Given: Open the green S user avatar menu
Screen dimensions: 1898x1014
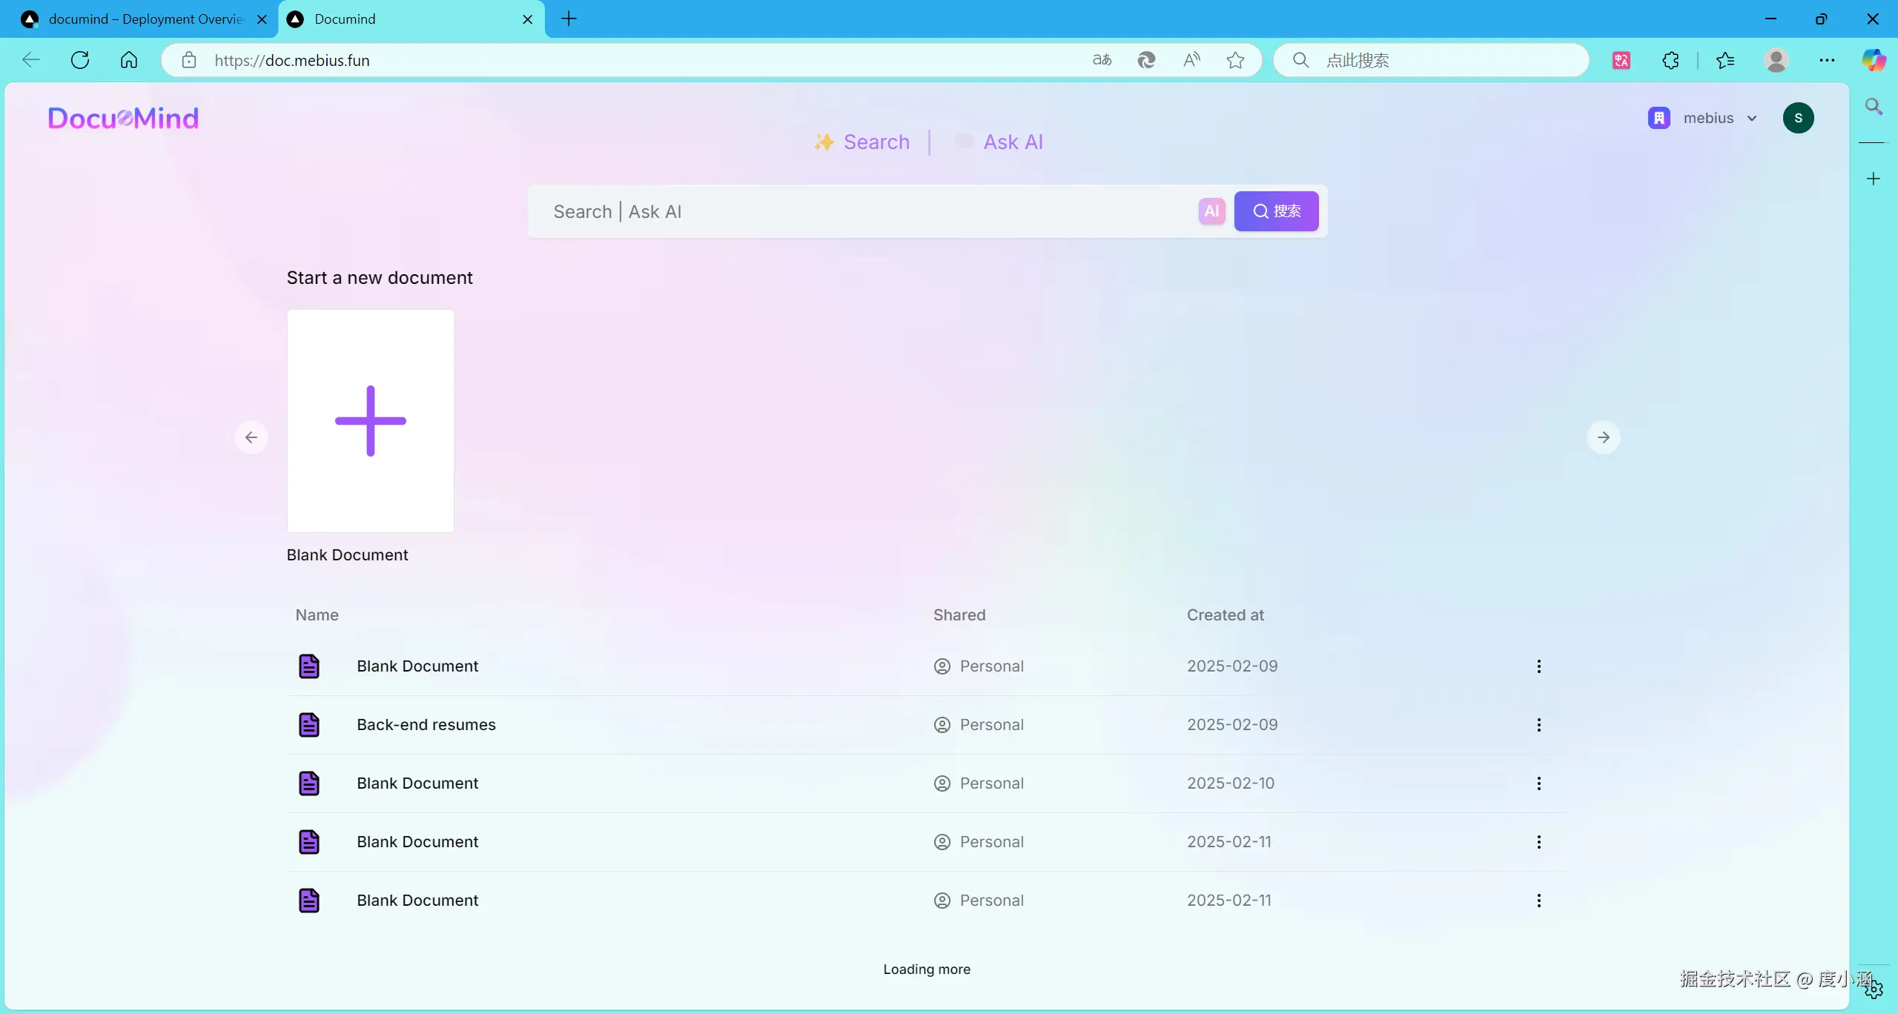Looking at the screenshot, I should 1798,118.
